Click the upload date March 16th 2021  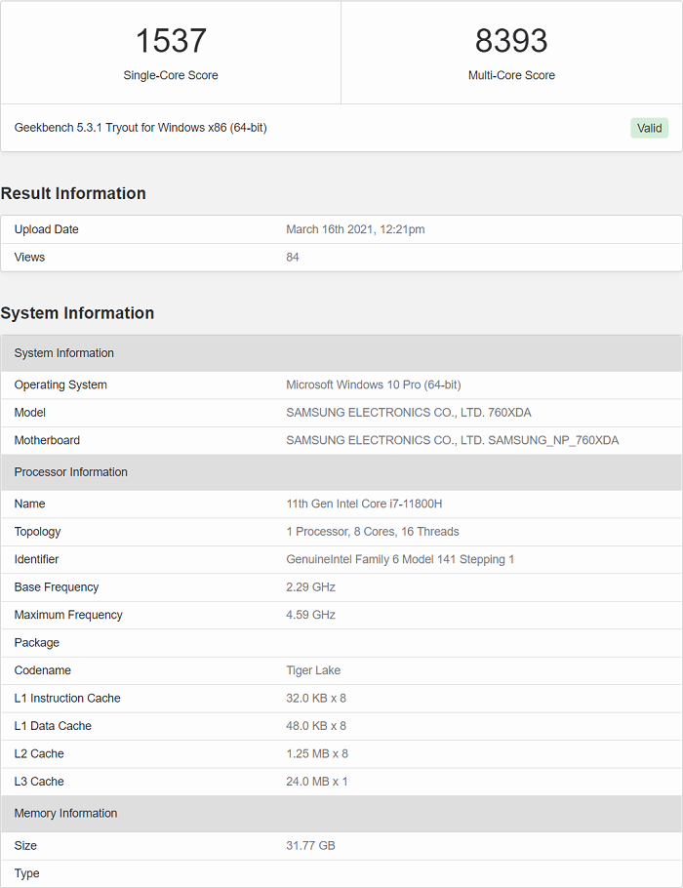point(355,229)
